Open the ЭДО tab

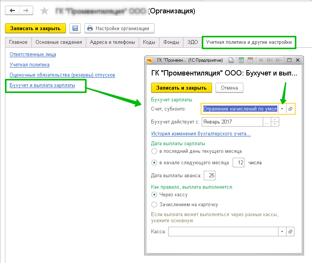192,42
